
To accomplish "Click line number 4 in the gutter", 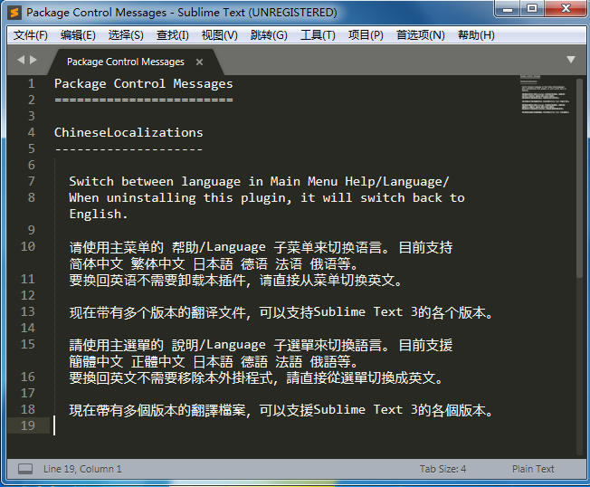I will coord(32,132).
